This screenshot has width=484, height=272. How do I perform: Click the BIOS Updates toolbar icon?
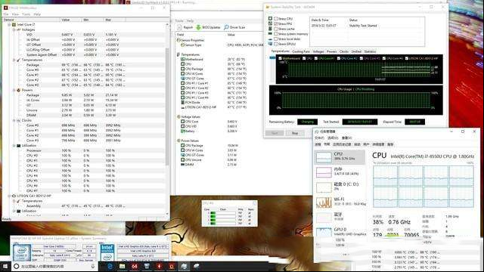point(208,27)
